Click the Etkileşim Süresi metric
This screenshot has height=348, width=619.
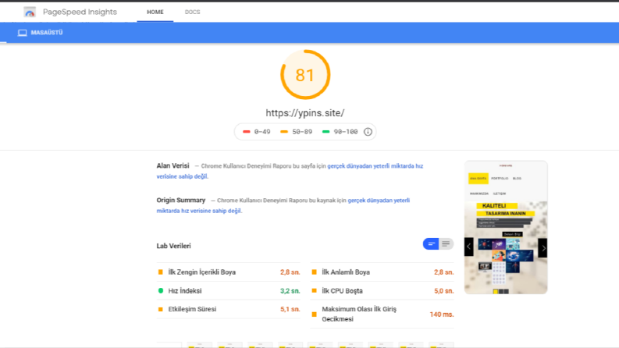229,309
